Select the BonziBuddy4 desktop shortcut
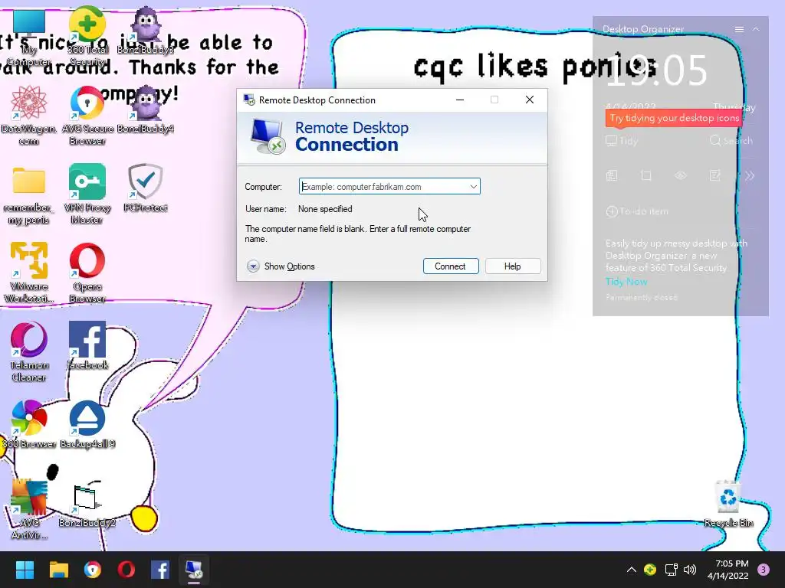Viewport: 785px width, 588px height. pyautogui.click(x=145, y=109)
